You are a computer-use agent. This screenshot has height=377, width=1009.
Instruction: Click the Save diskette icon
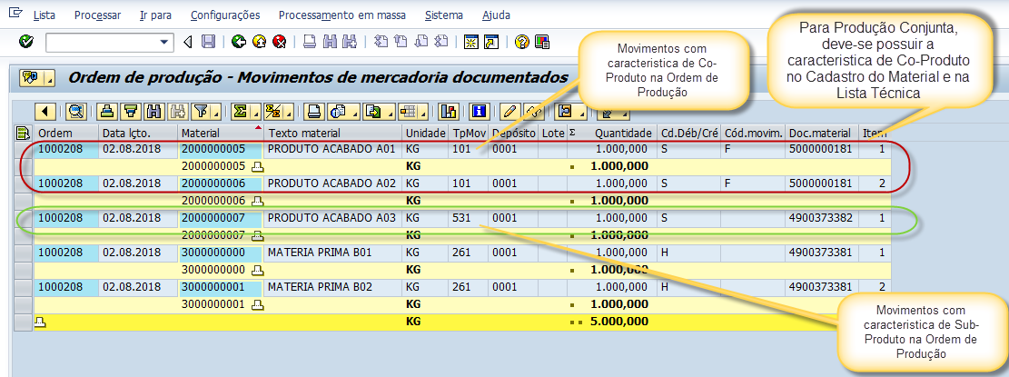pos(208,42)
